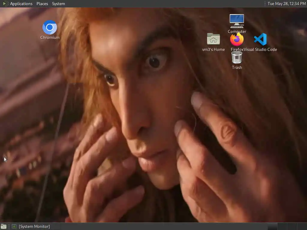Click the show desktop icon in bottom panel
The image size is (307, 230).
click(4, 226)
